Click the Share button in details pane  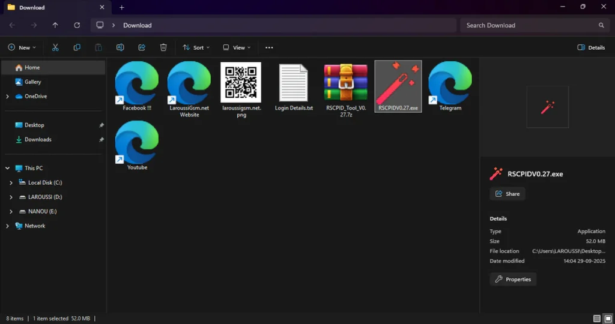point(507,194)
